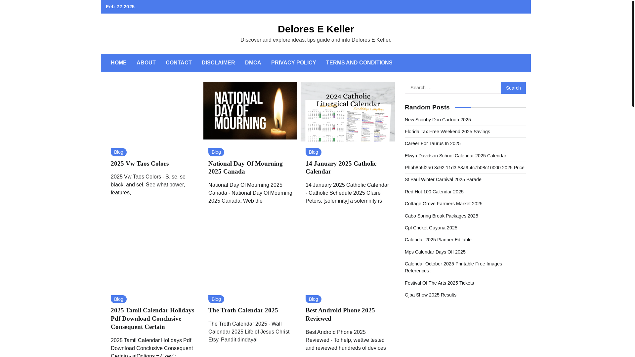Open Ojba Show 2025 Results link
Image resolution: width=635 pixels, height=357 pixels.
[x=430, y=295]
